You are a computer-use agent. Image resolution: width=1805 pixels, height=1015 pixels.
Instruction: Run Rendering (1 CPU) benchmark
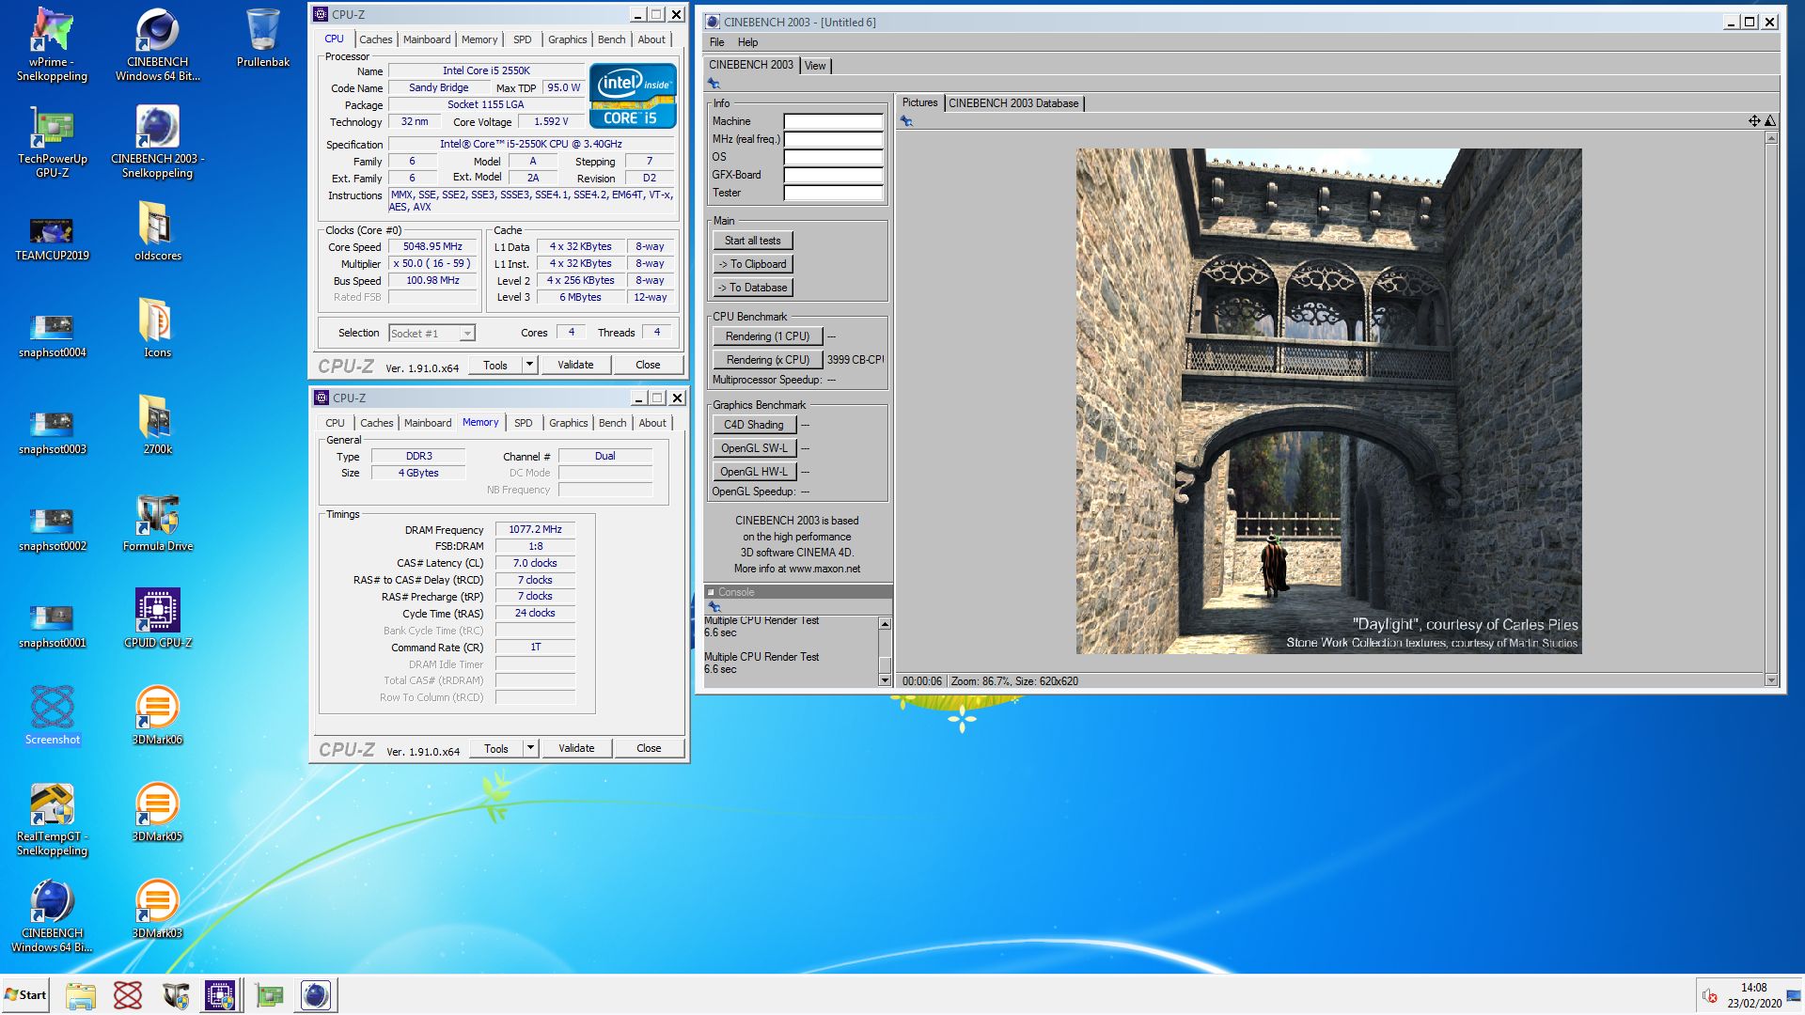click(x=767, y=336)
